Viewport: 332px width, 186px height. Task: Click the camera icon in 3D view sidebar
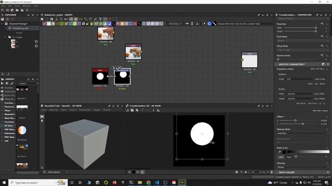(42, 116)
